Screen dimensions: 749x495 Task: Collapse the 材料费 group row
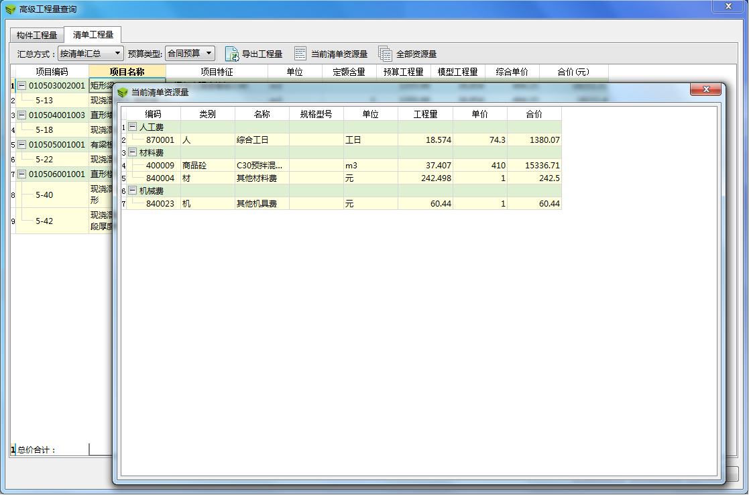click(x=133, y=152)
